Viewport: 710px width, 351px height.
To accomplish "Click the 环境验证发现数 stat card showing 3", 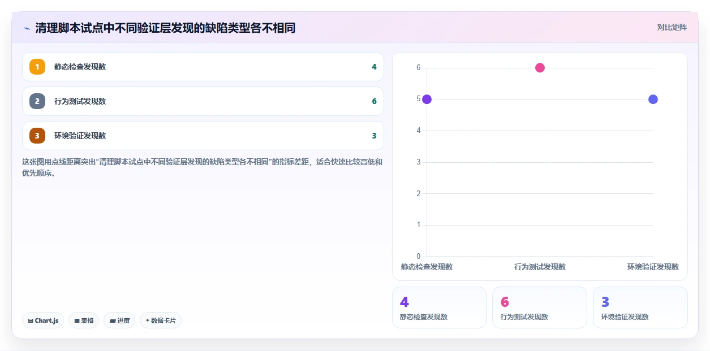I will [640, 307].
